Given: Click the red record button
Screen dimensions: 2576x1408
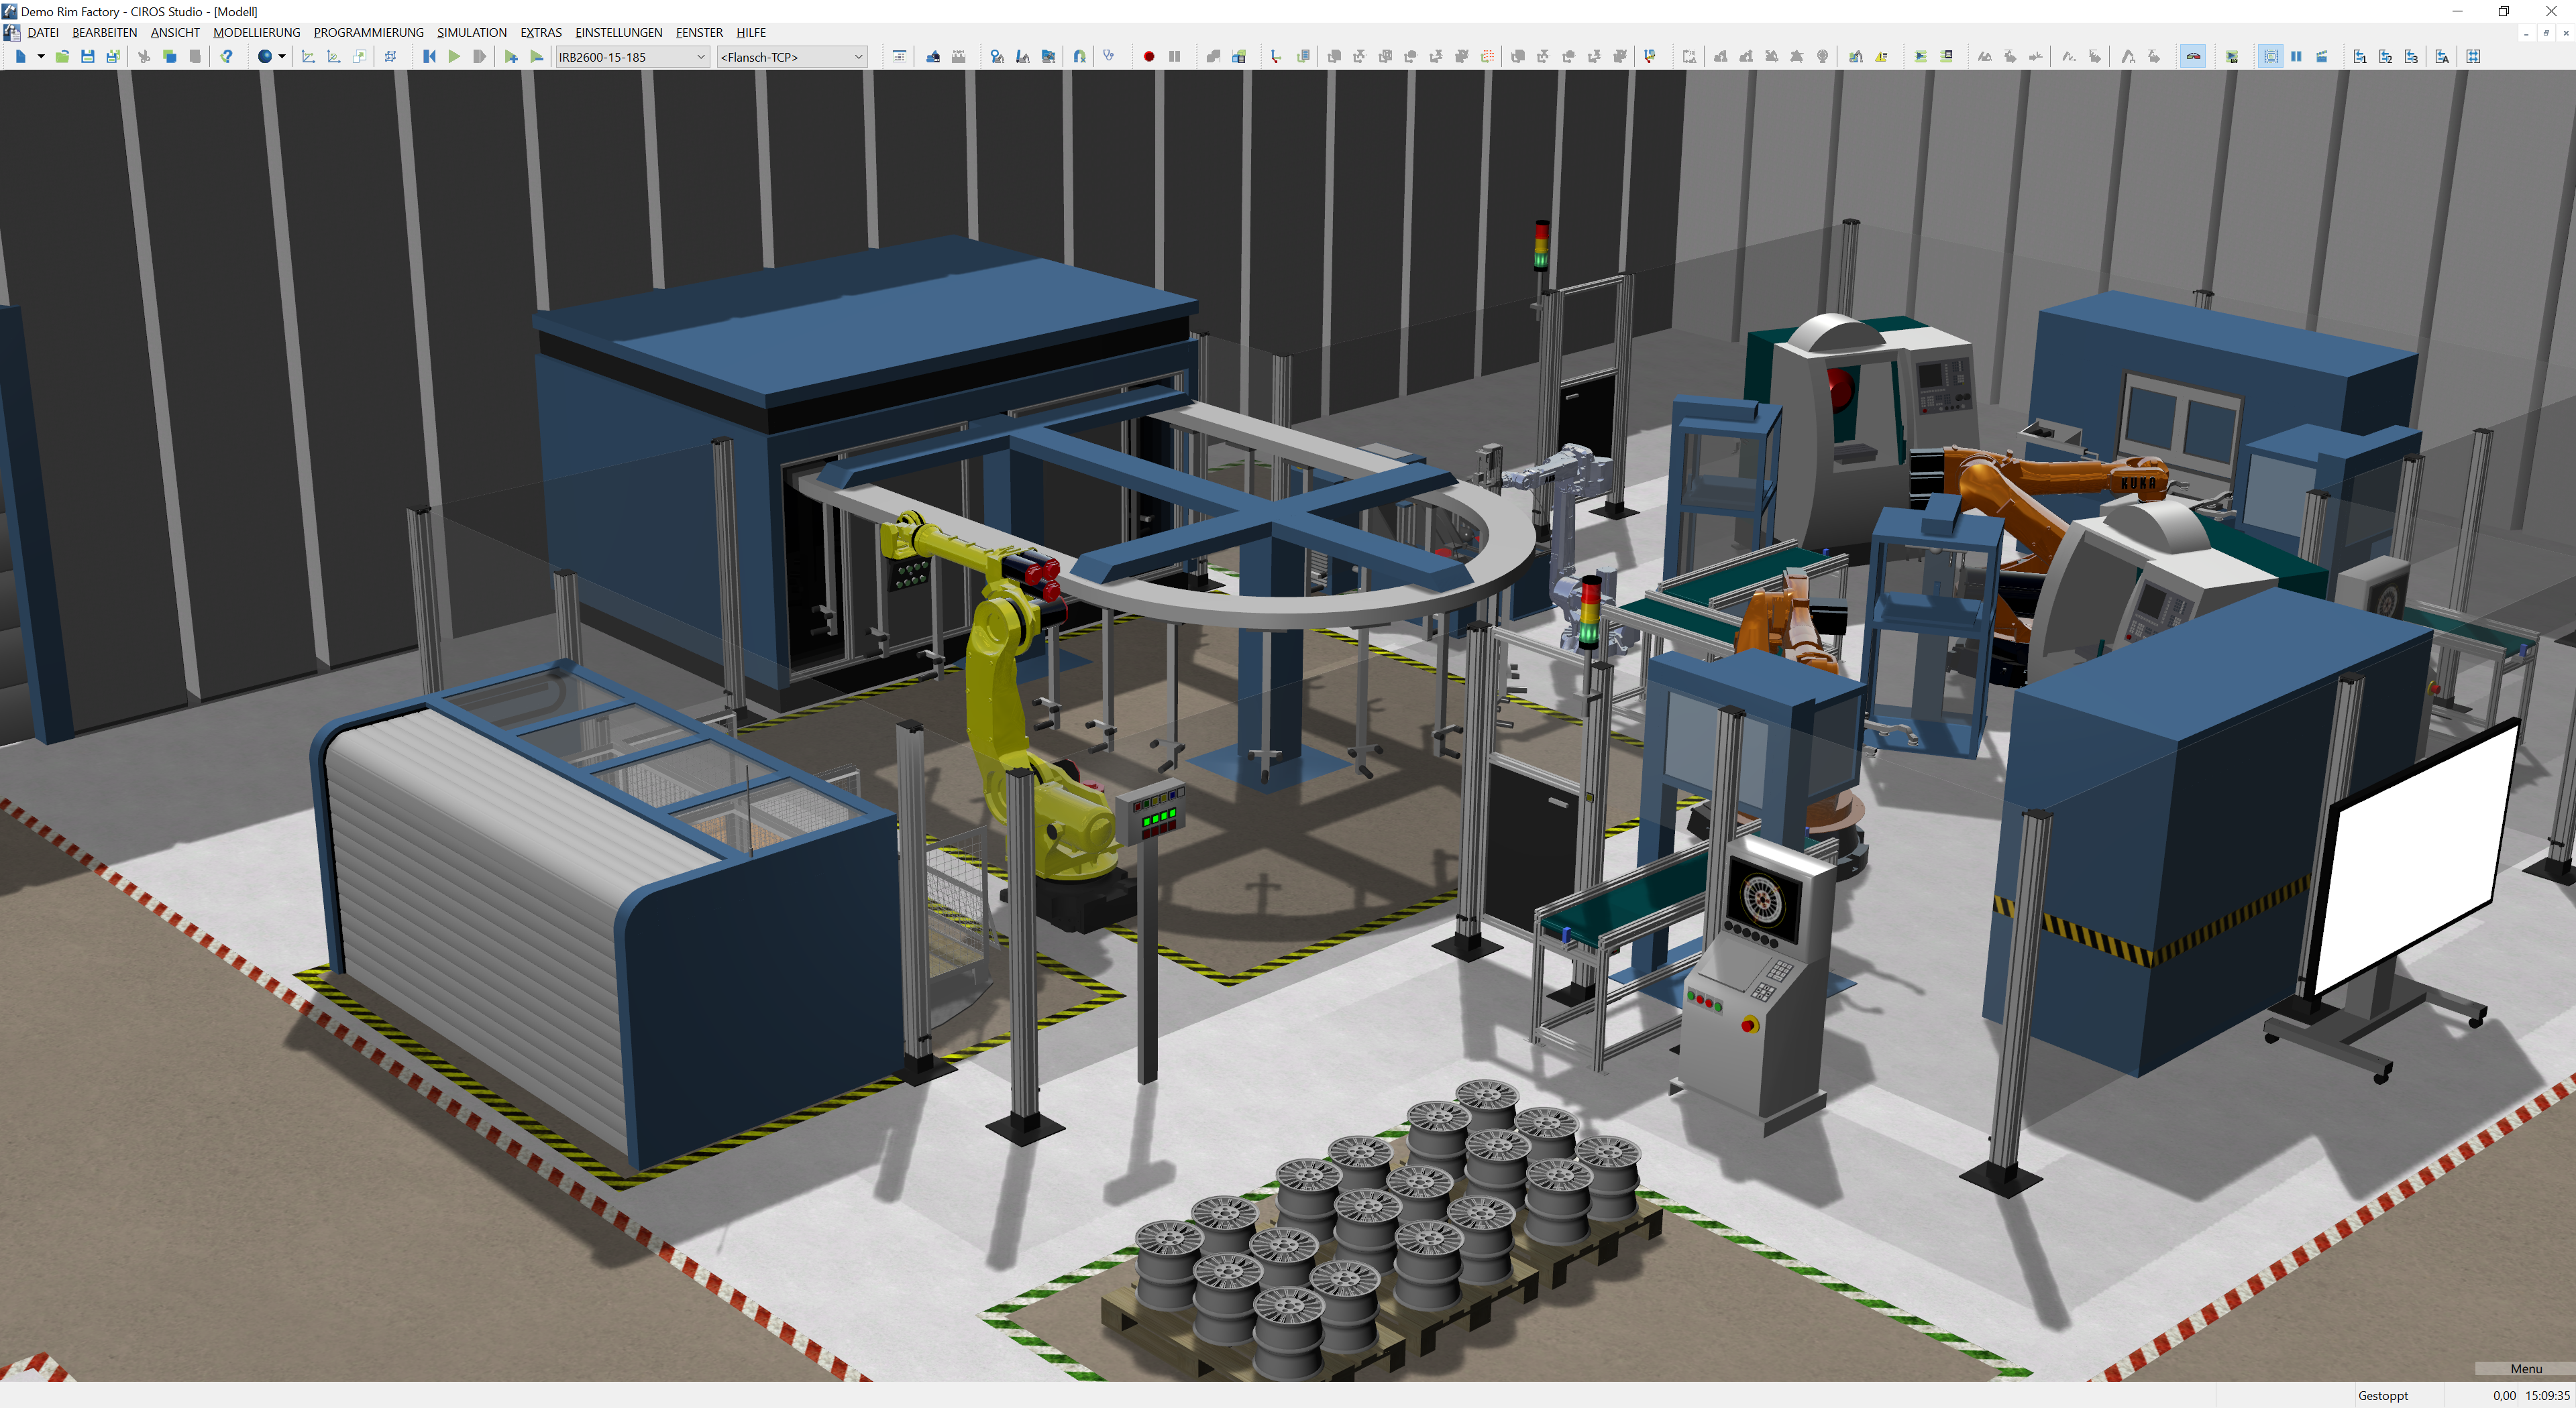Looking at the screenshot, I should pos(1149,57).
